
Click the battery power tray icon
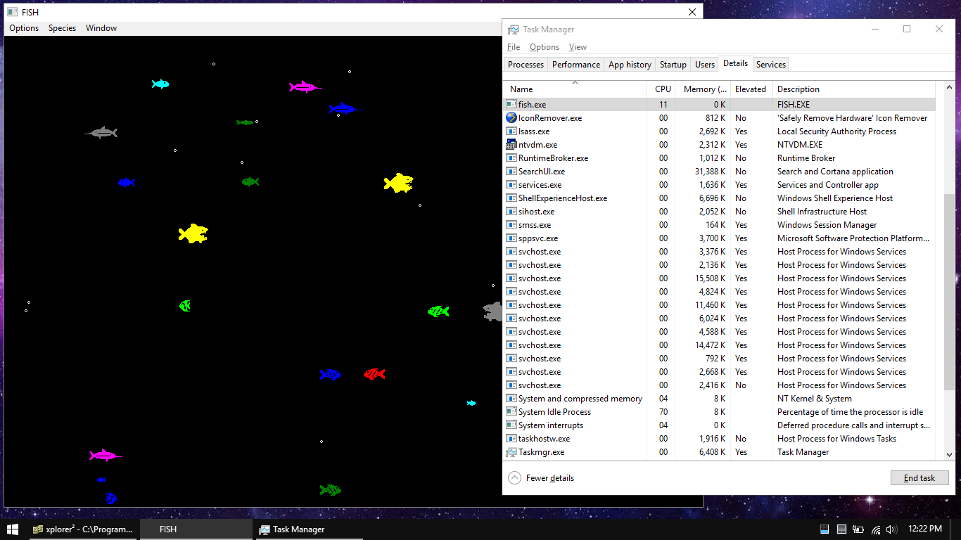click(858, 529)
